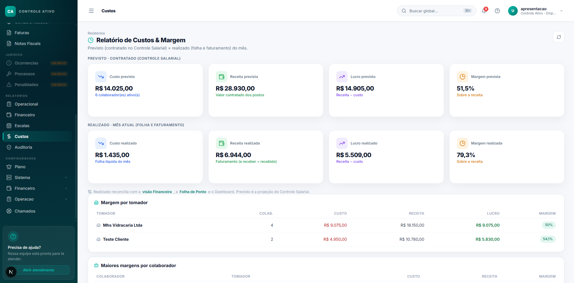This screenshot has width=574, height=283.
Task: Refresh the cost report
Action: tap(559, 37)
